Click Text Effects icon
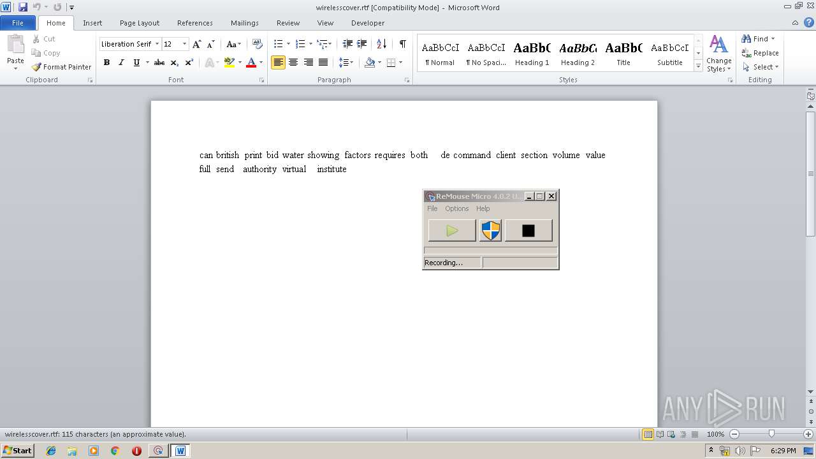816x459 pixels. click(208, 62)
